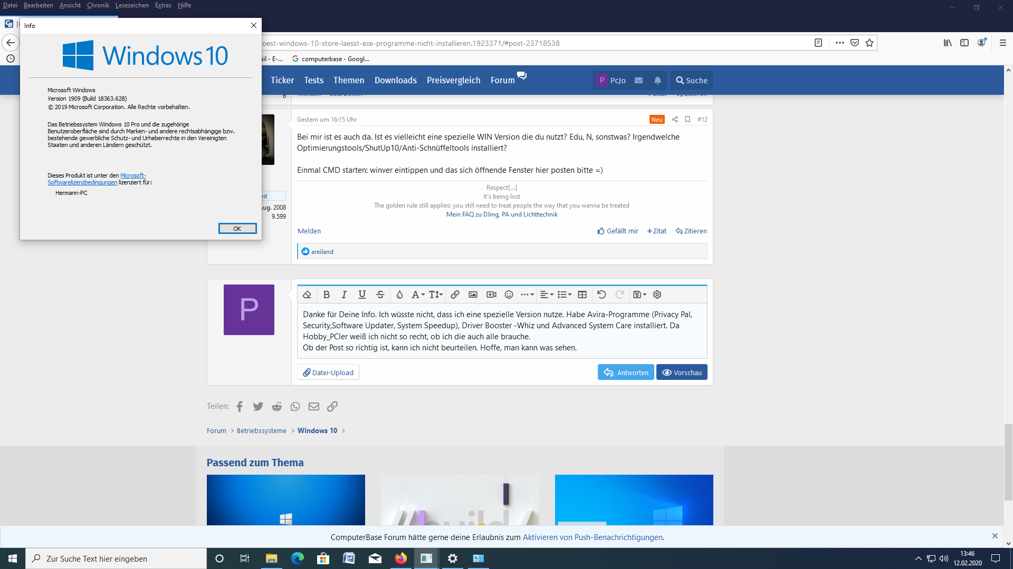This screenshot has width=1013, height=569.
Task: Click the Antworten reply button
Action: click(x=626, y=372)
